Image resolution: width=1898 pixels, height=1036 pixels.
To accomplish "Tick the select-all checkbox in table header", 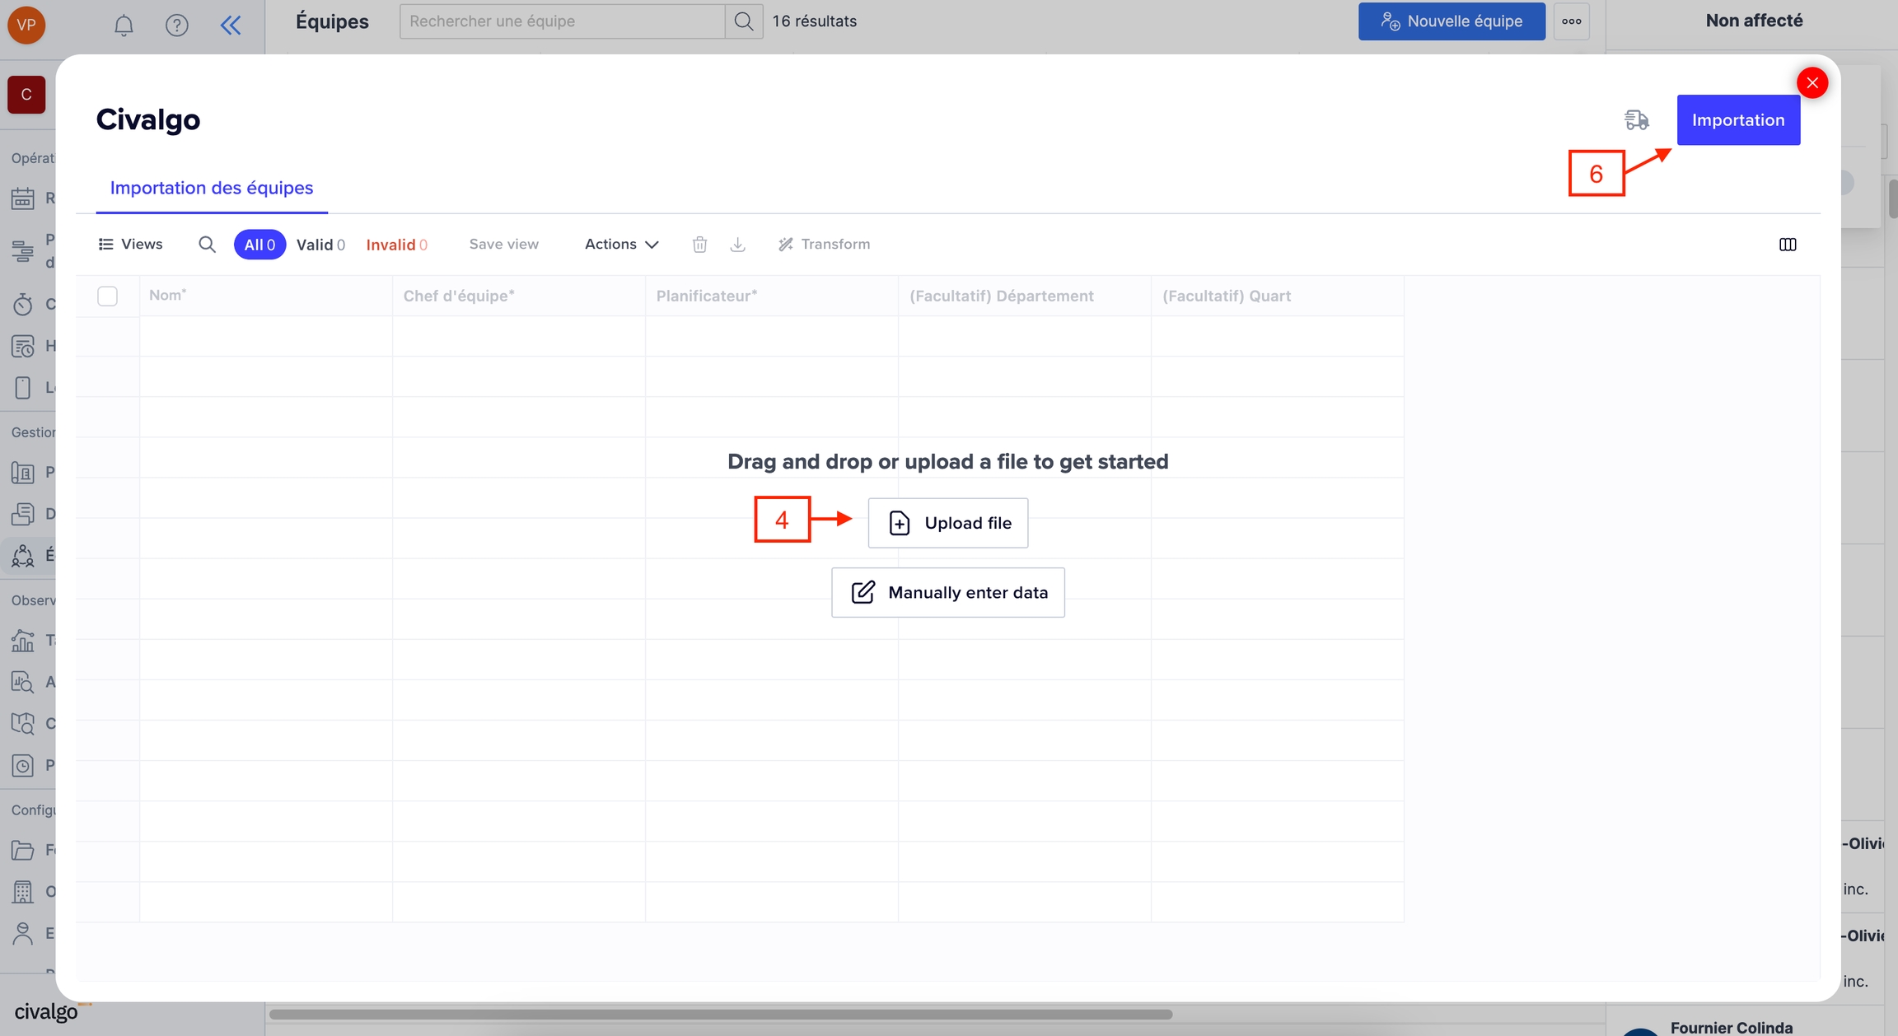I will 107,296.
